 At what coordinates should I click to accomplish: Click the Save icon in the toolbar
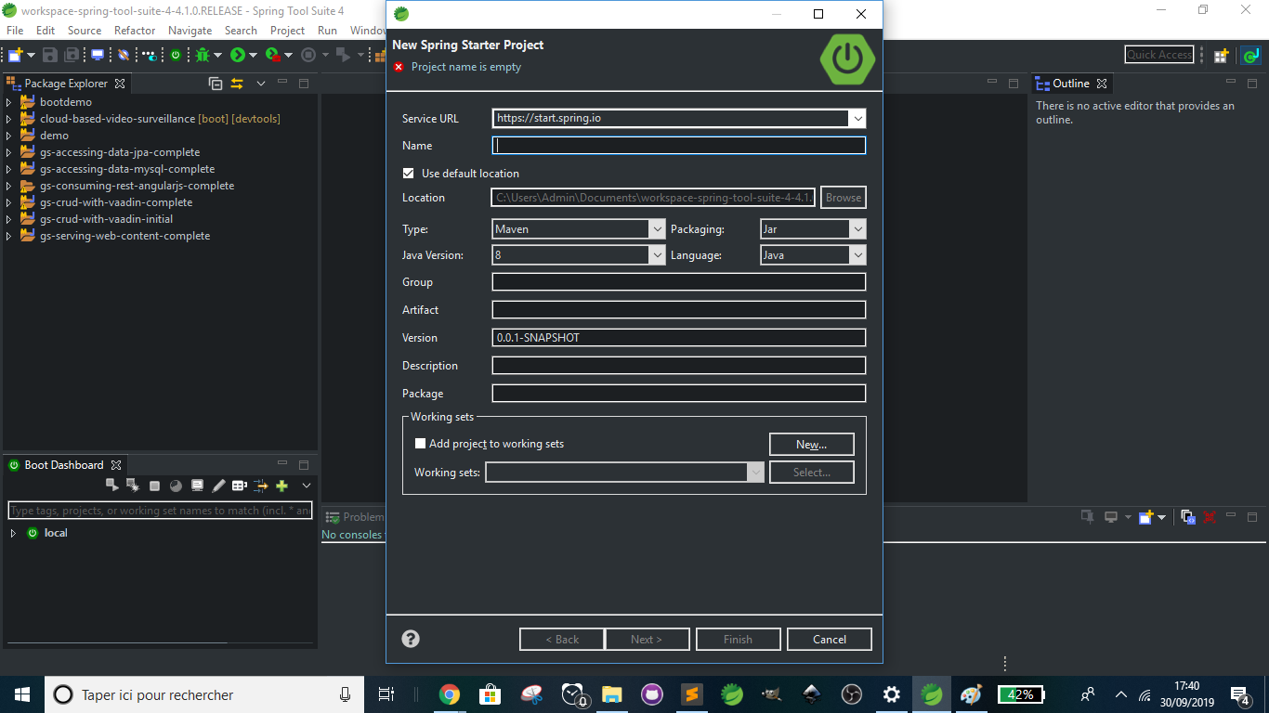[x=49, y=54]
